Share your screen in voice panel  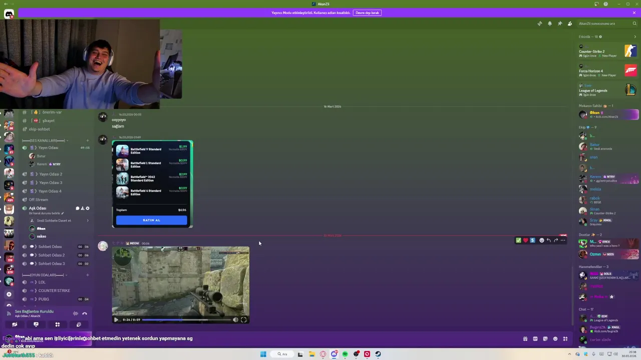[x=36, y=324]
